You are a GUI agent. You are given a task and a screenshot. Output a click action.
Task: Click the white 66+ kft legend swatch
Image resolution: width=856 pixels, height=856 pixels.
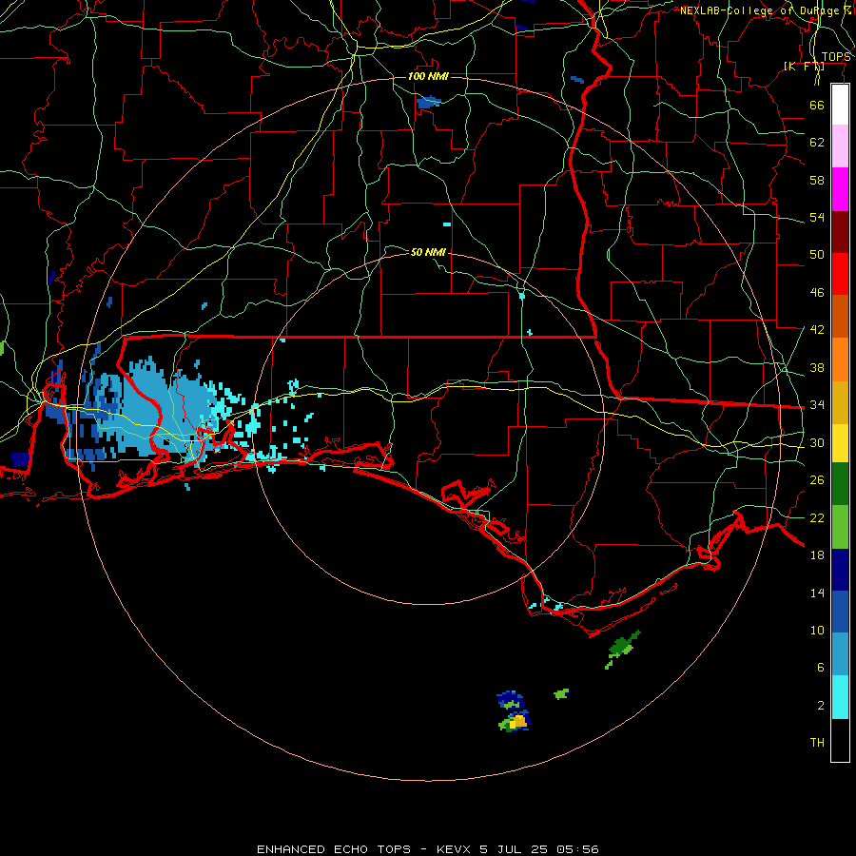[x=840, y=105]
